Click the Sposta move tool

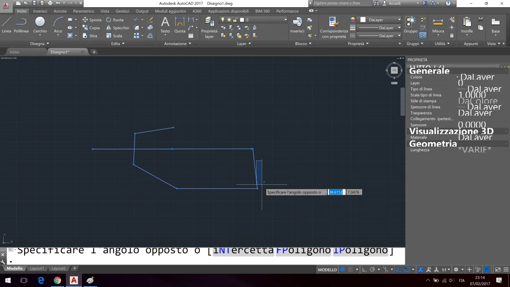[92, 20]
